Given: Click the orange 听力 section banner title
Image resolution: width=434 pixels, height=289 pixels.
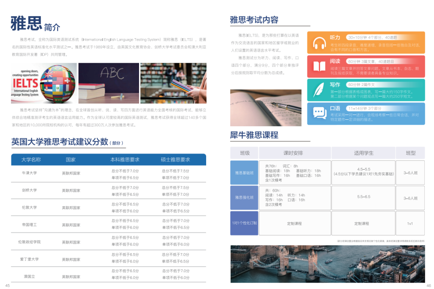Looking at the screenshot, I should [x=335, y=37].
